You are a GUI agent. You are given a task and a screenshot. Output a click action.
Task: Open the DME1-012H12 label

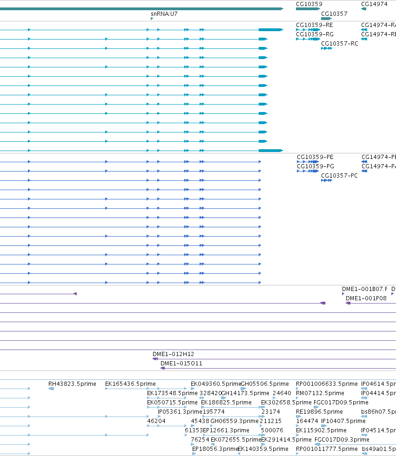tap(173, 354)
